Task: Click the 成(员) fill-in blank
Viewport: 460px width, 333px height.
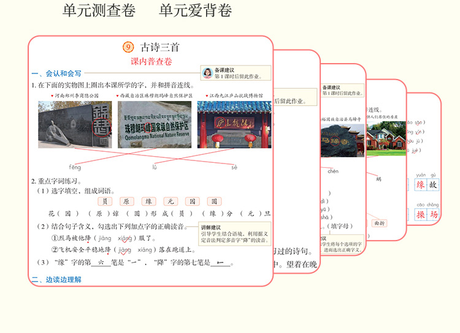Action: 182,214
